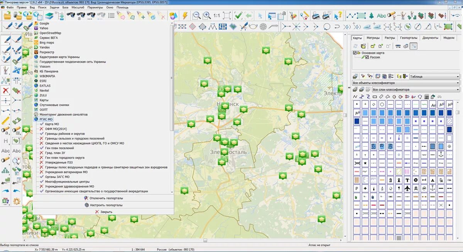Image resolution: width=463 pixels, height=252 pixels.
Task: Open the object list icon
Action: 112,16
